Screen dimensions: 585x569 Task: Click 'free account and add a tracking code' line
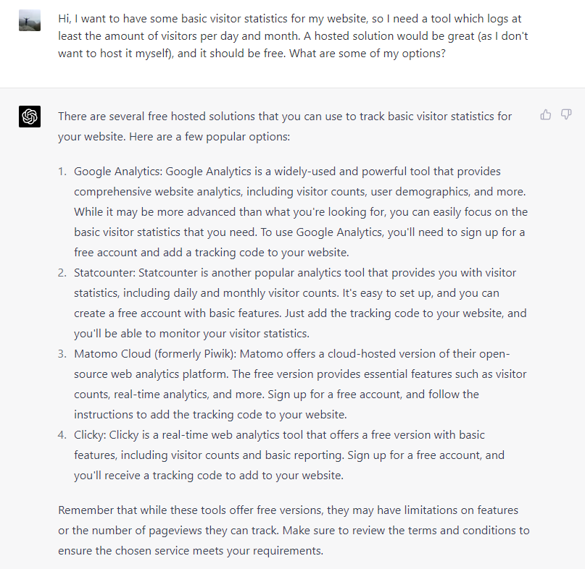(211, 253)
